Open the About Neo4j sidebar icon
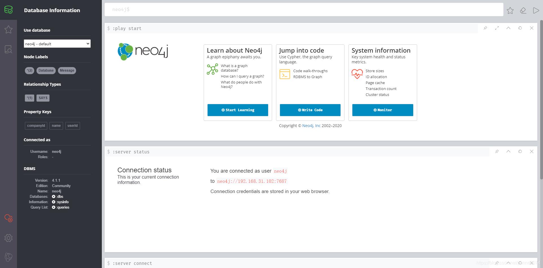This screenshot has width=543, height=268. [8, 257]
